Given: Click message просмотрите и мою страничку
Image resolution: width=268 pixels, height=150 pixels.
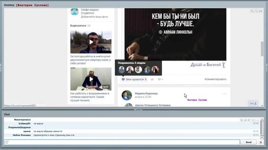Looking at the screenshot, I should coord(54,135).
